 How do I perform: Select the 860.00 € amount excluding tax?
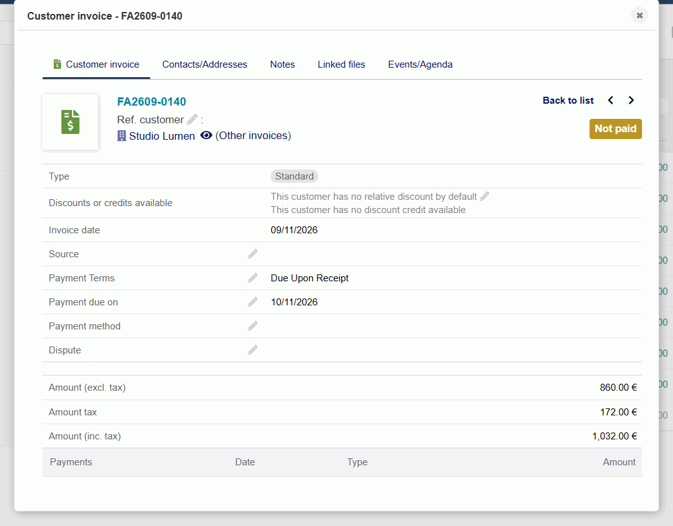[x=618, y=388]
